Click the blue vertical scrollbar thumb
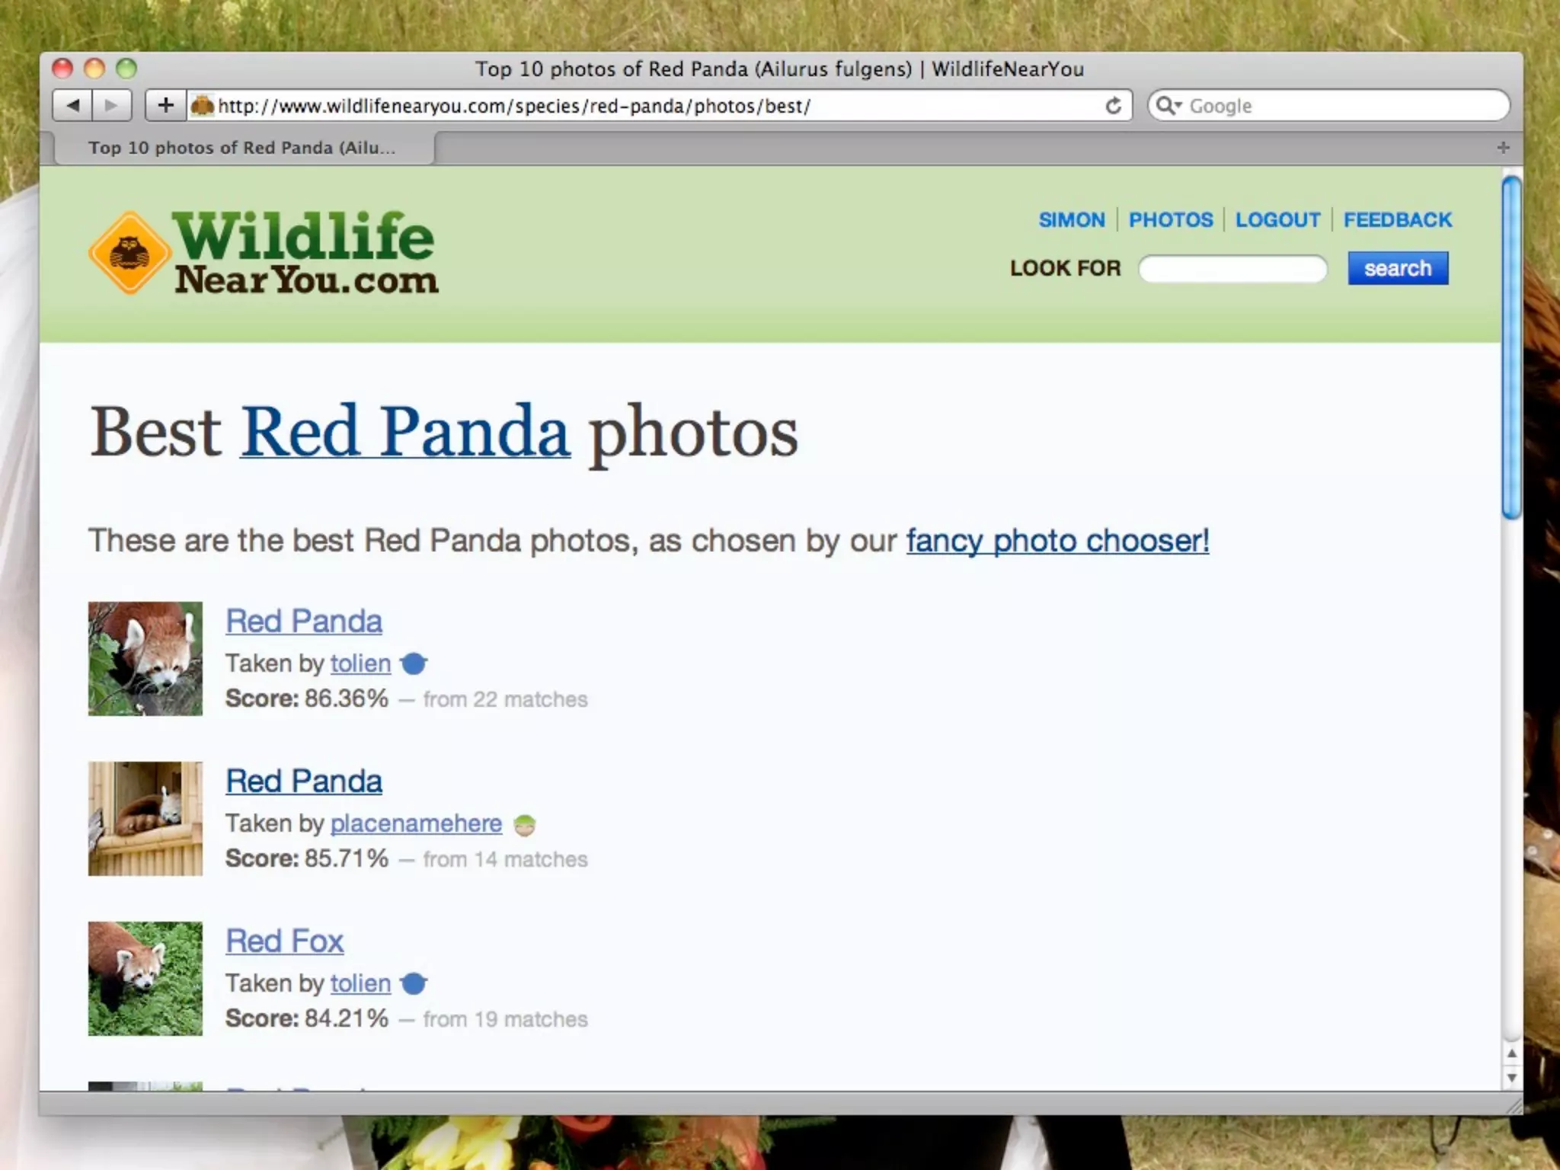 (x=1511, y=347)
